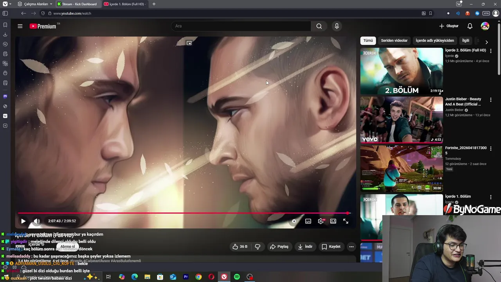
Task: Click the YouTube search input Ara
Action: tap(241, 26)
